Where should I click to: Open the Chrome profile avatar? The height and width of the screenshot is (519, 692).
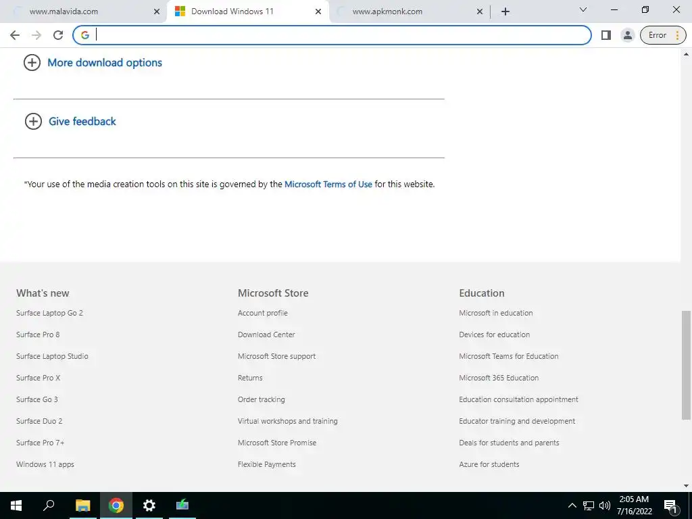click(x=627, y=35)
